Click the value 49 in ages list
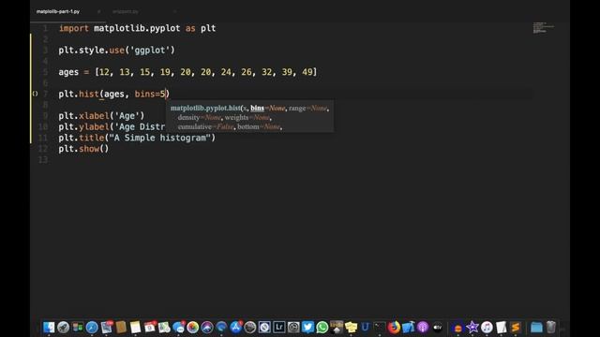 pos(307,72)
